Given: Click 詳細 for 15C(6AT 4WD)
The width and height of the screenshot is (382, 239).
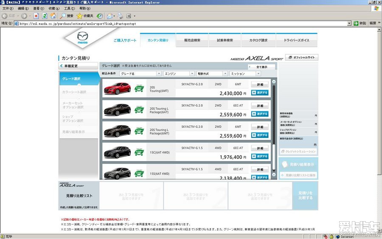Looking at the screenshot, I should [x=260, y=148].
